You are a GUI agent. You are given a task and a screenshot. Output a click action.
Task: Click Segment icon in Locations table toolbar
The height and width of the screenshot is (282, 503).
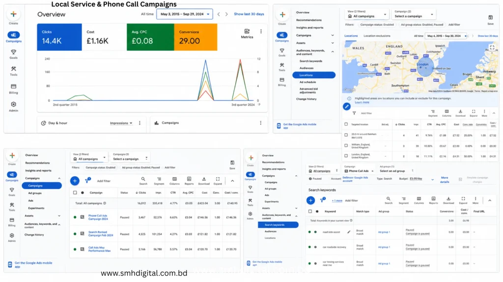tap(433, 112)
